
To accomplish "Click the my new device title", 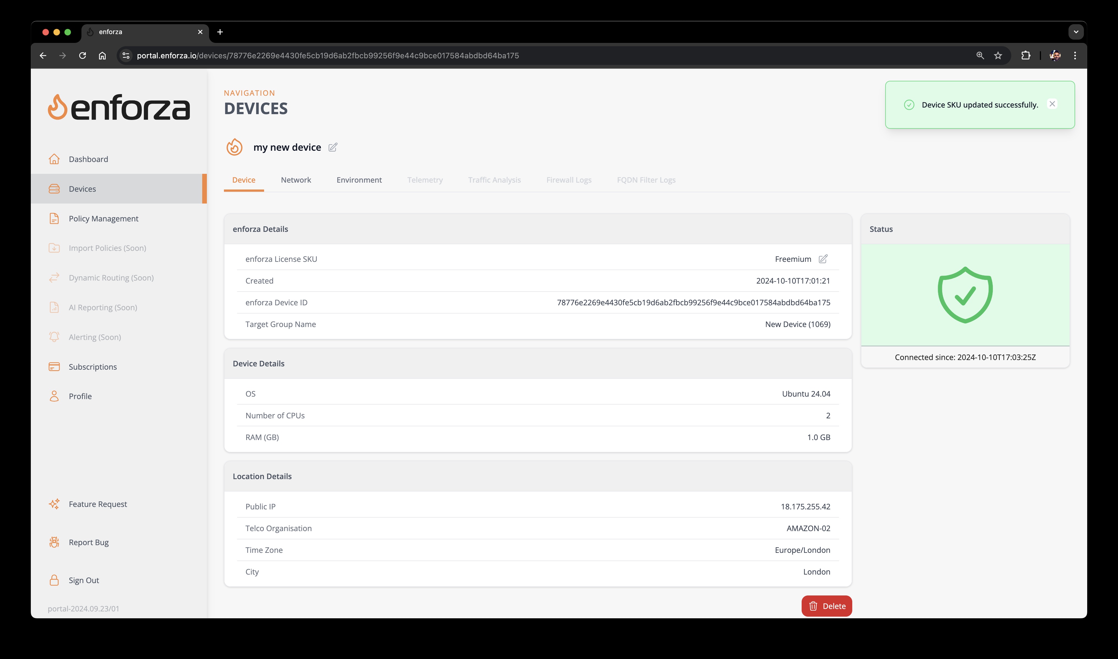I will click(x=287, y=147).
